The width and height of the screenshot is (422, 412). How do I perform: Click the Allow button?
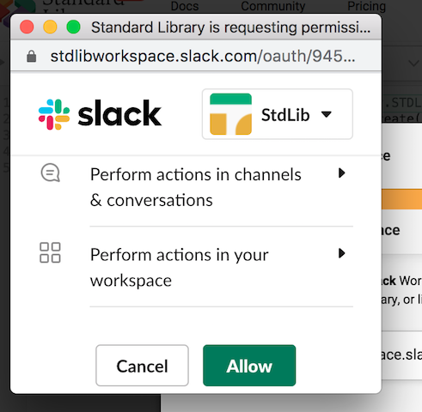point(249,366)
